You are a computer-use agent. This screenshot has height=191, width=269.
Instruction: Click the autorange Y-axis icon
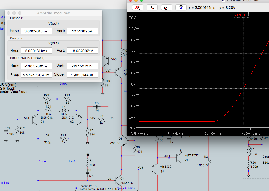click(x=152, y=7)
